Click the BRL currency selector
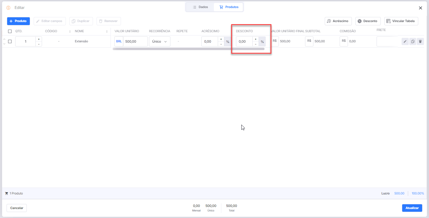 119,41
